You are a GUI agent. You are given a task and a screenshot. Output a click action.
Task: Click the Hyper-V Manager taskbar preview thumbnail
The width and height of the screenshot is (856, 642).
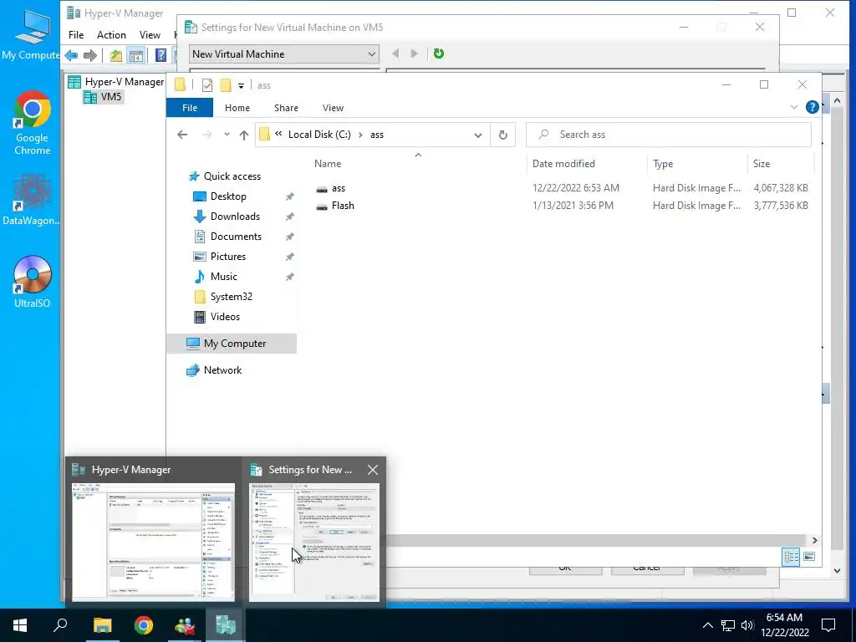coord(154,542)
